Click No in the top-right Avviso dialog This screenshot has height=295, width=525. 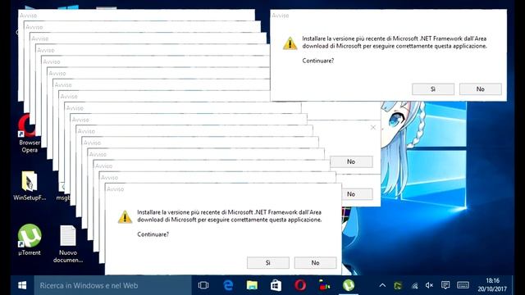click(x=481, y=89)
